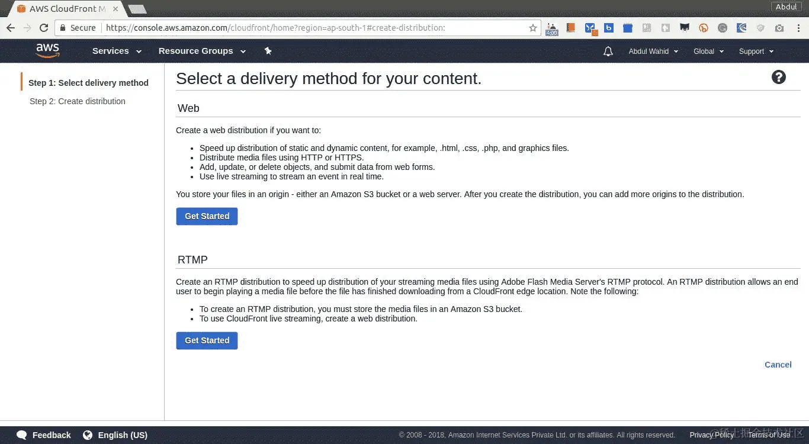This screenshot has width=809, height=444.
Task: Expand the Abdul Wahid account menu
Action: coord(653,52)
